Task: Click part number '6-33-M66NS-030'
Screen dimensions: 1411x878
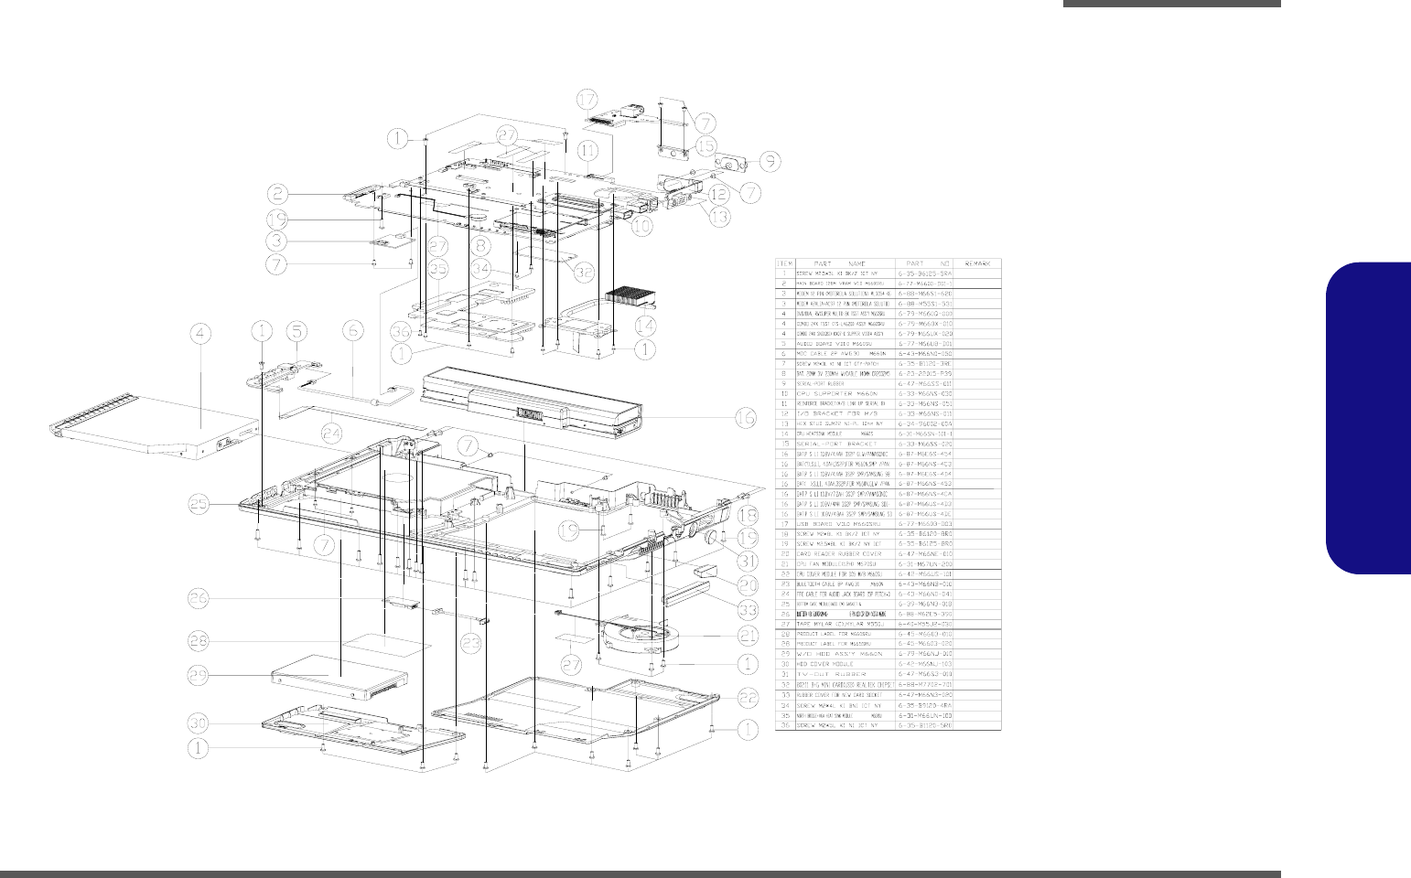Action: [x=925, y=393]
